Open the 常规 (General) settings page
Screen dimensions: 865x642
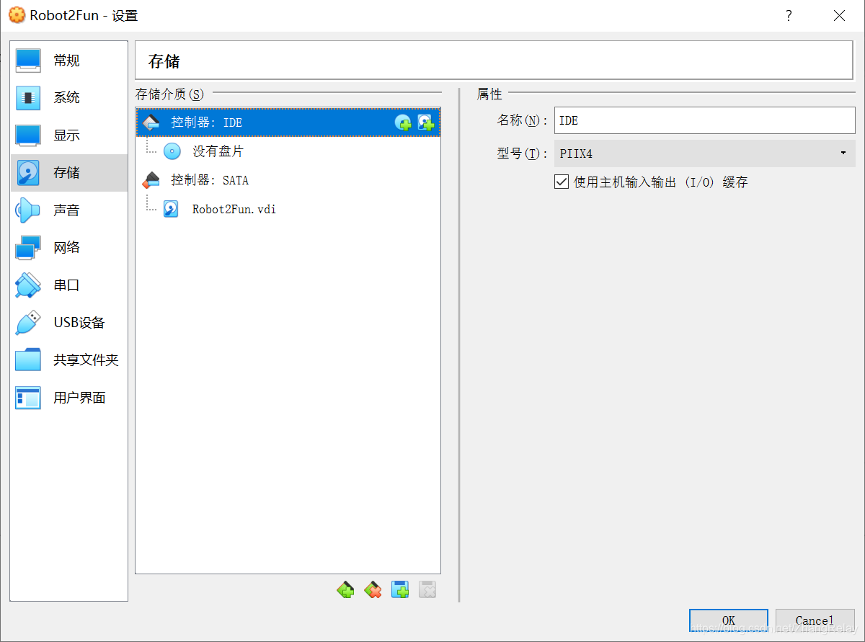point(69,61)
